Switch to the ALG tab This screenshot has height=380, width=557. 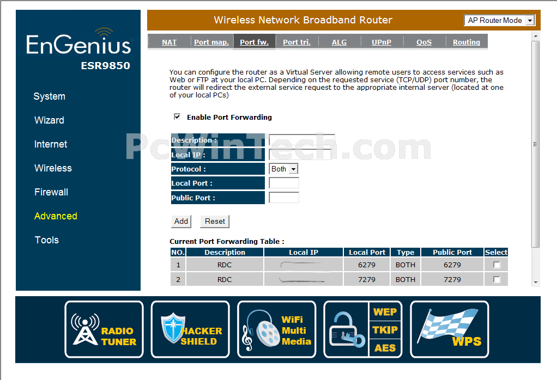[x=339, y=42]
